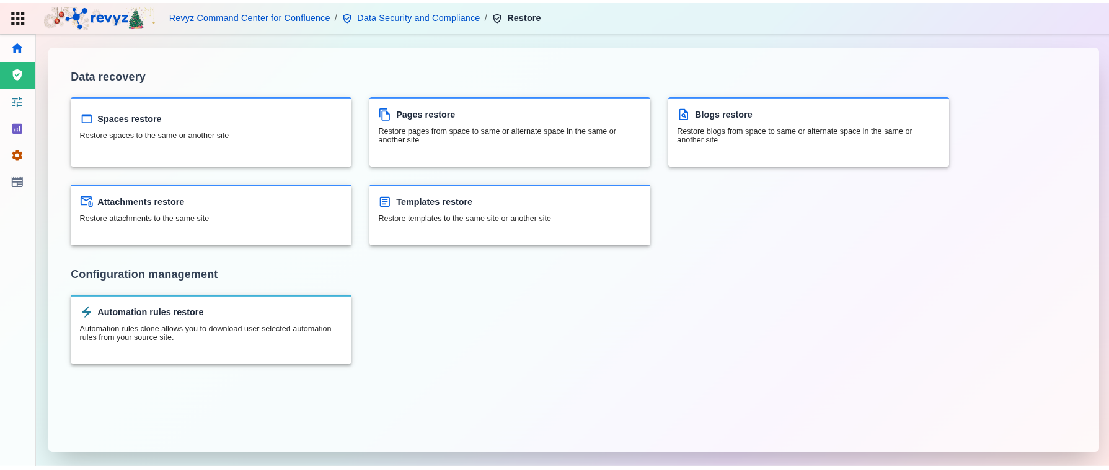The image size is (1109, 470).
Task: Click the Blogs restore document icon
Action: pos(684,115)
